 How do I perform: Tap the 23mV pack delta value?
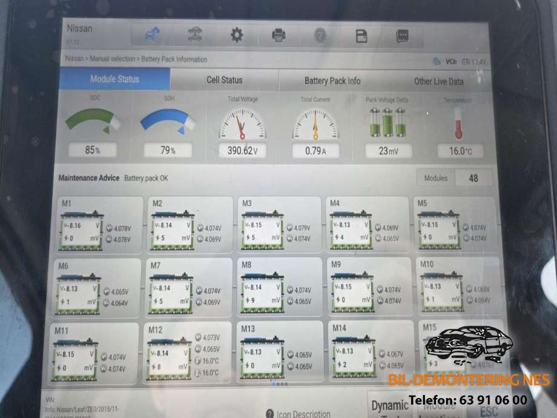(388, 151)
